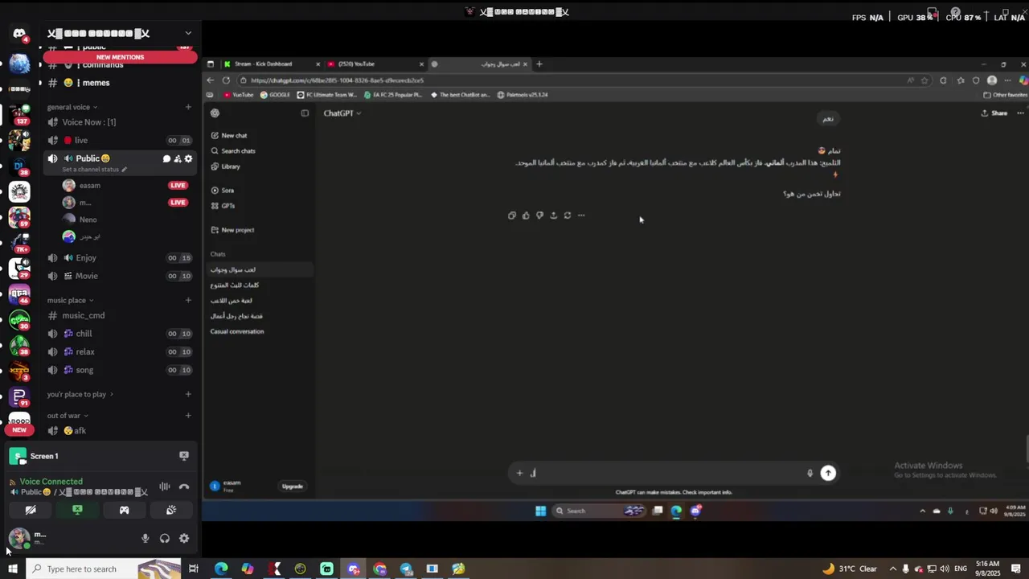Deafen with the headphones icon
This screenshot has width=1029, height=579.
pos(165,539)
